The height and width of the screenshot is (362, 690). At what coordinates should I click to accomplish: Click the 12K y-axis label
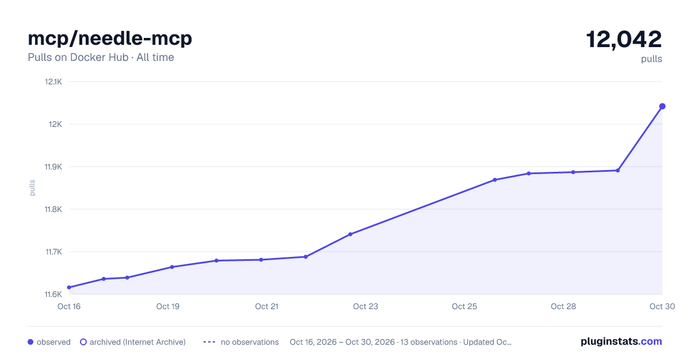55,124
